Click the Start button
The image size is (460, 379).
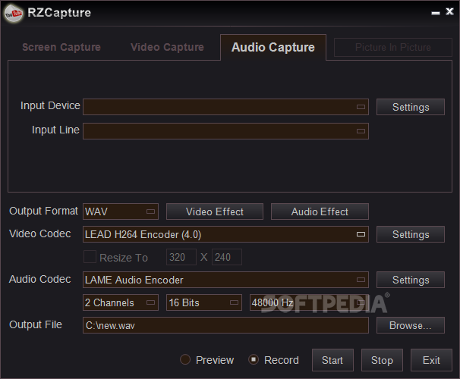click(332, 360)
